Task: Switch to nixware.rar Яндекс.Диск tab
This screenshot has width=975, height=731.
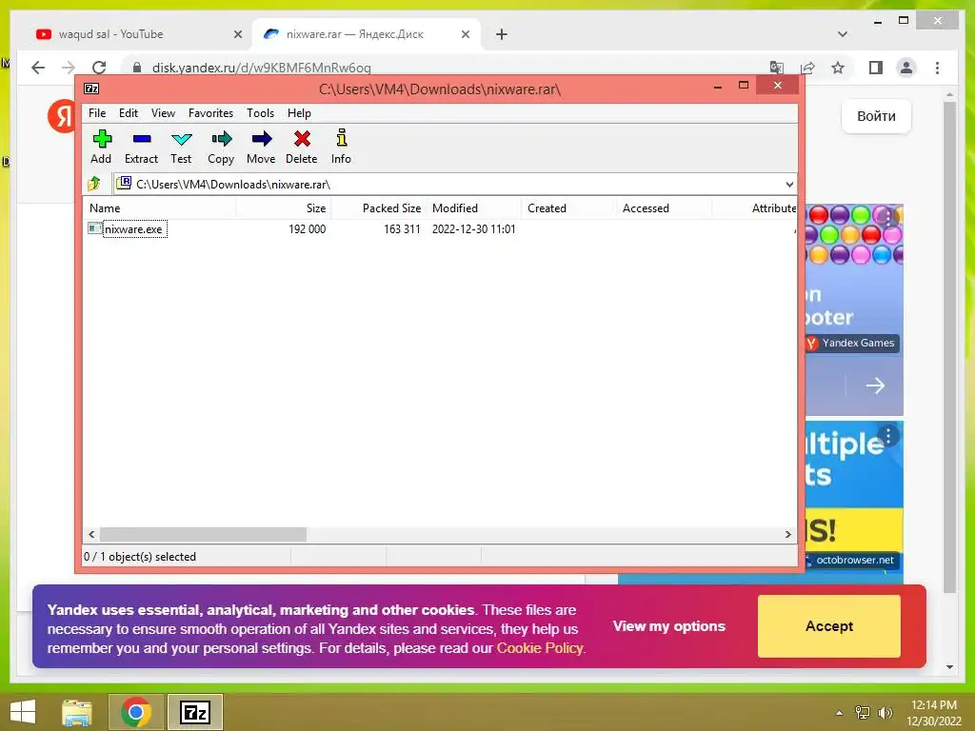Action: point(367,34)
